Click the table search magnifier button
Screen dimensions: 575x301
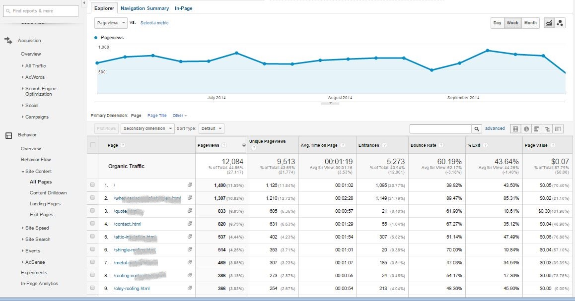pos(477,129)
